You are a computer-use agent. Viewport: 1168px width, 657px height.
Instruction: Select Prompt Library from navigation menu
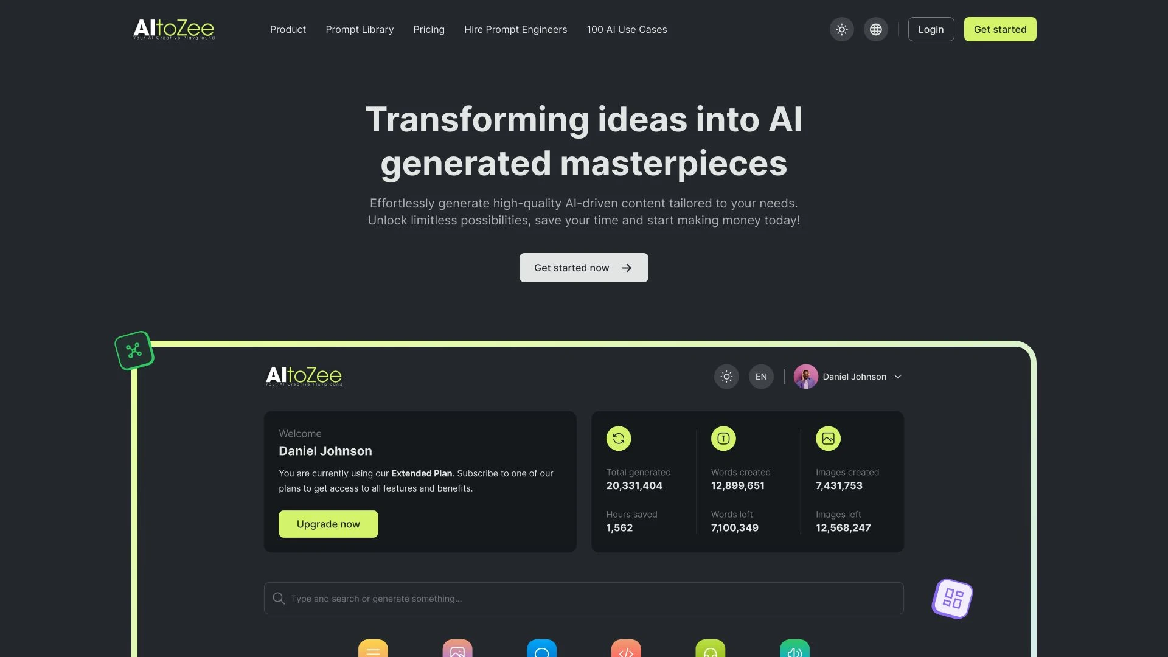[x=360, y=29]
